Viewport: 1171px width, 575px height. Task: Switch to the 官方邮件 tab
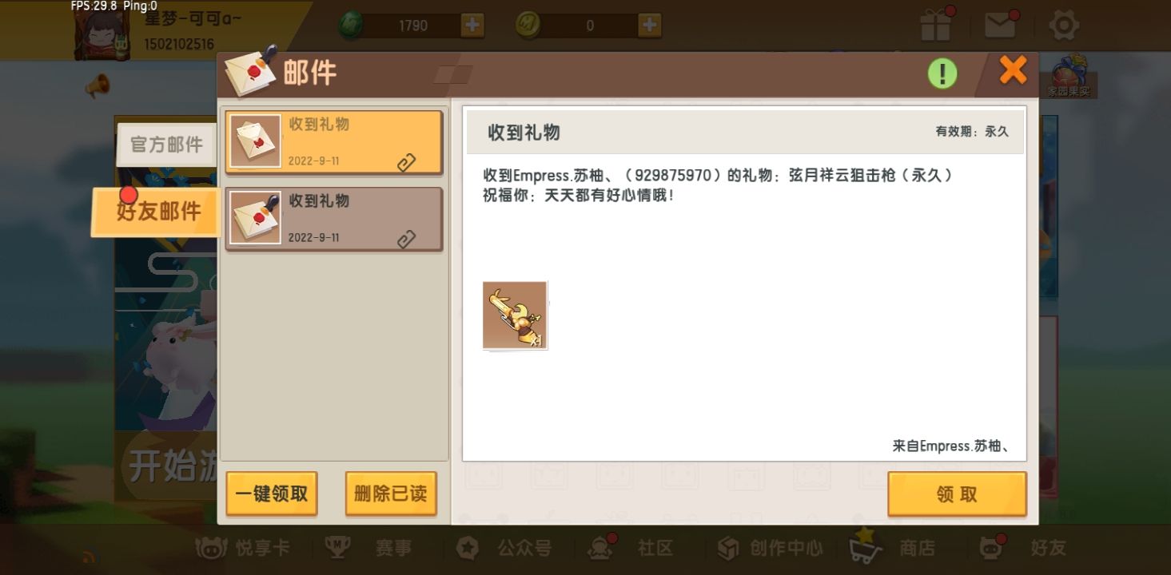166,145
